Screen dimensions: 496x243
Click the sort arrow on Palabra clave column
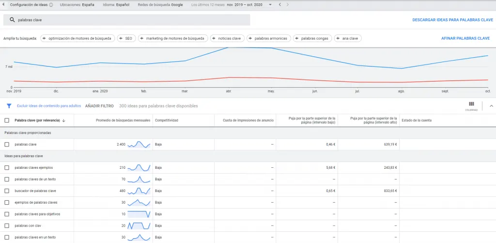64,120
